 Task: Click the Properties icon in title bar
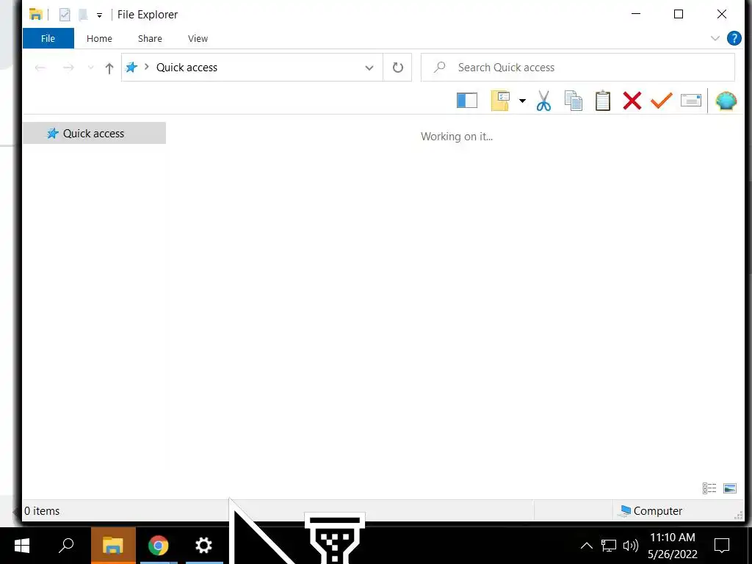65,15
